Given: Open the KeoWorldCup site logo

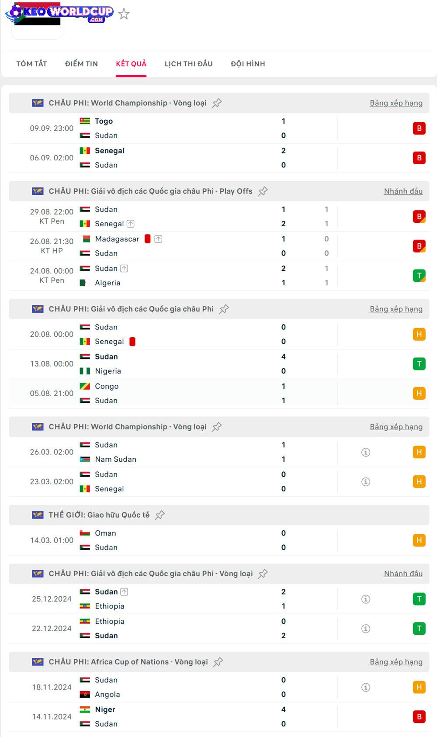Looking at the screenshot, I should click(x=60, y=13).
